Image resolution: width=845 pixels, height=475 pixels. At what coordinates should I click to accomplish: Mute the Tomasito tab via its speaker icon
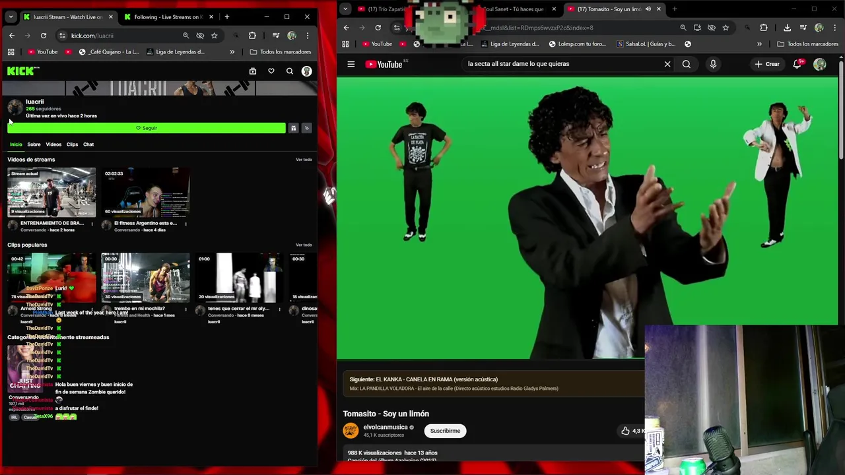[648, 9]
